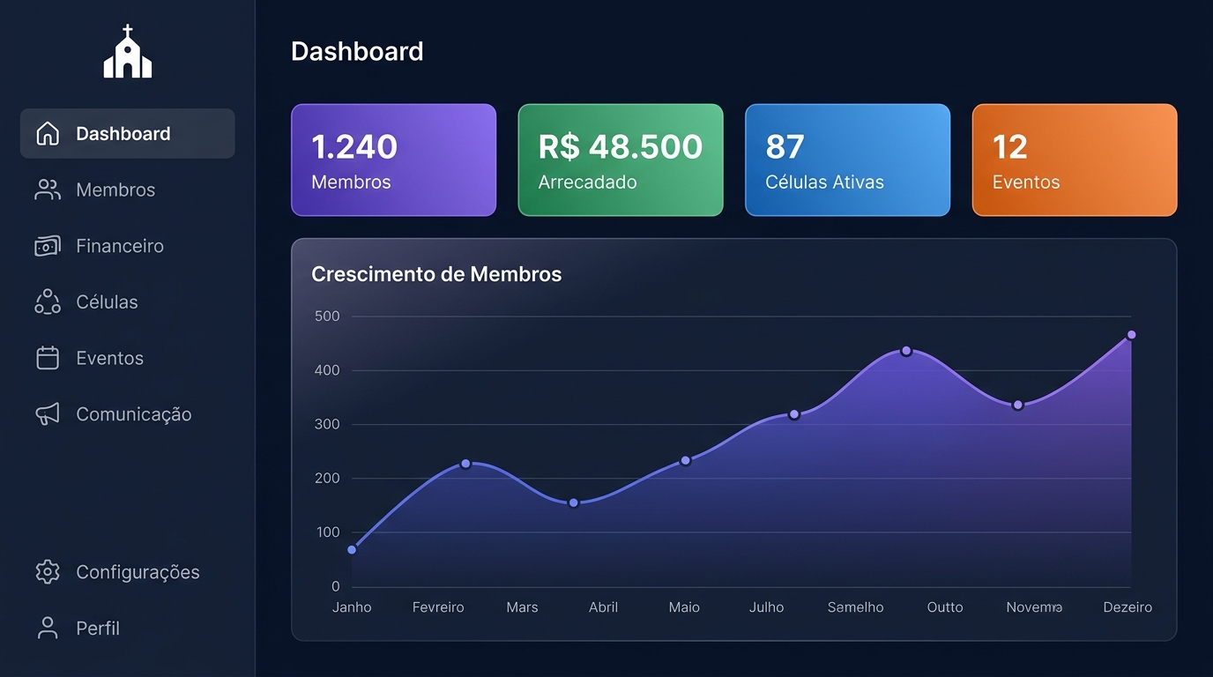Click the data point near 320

(793, 414)
